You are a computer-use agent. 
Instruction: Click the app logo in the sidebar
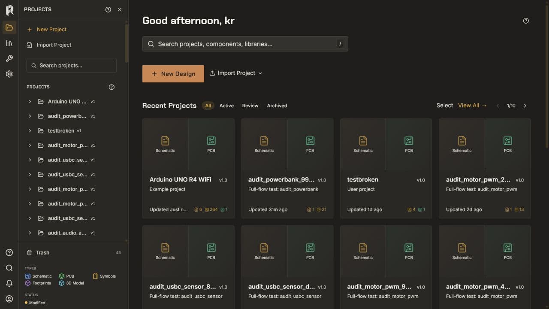[x=9, y=10]
